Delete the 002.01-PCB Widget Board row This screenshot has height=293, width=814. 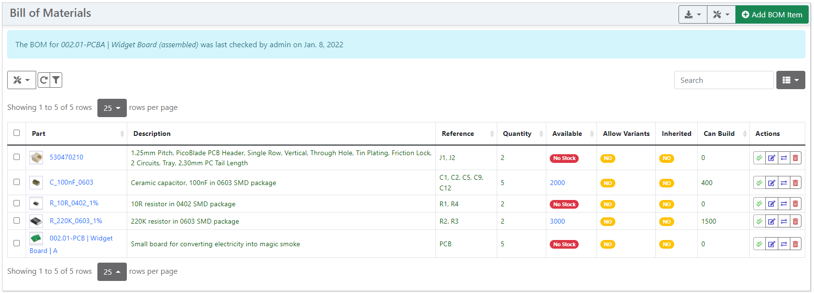coord(796,244)
